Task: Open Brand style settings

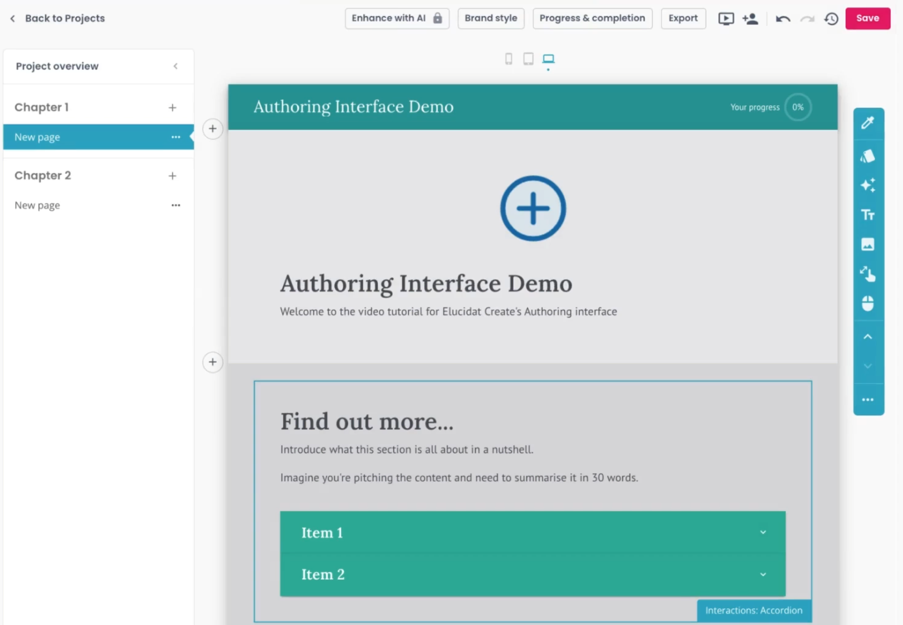Action: pyautogui.click(x=490, y=18)
